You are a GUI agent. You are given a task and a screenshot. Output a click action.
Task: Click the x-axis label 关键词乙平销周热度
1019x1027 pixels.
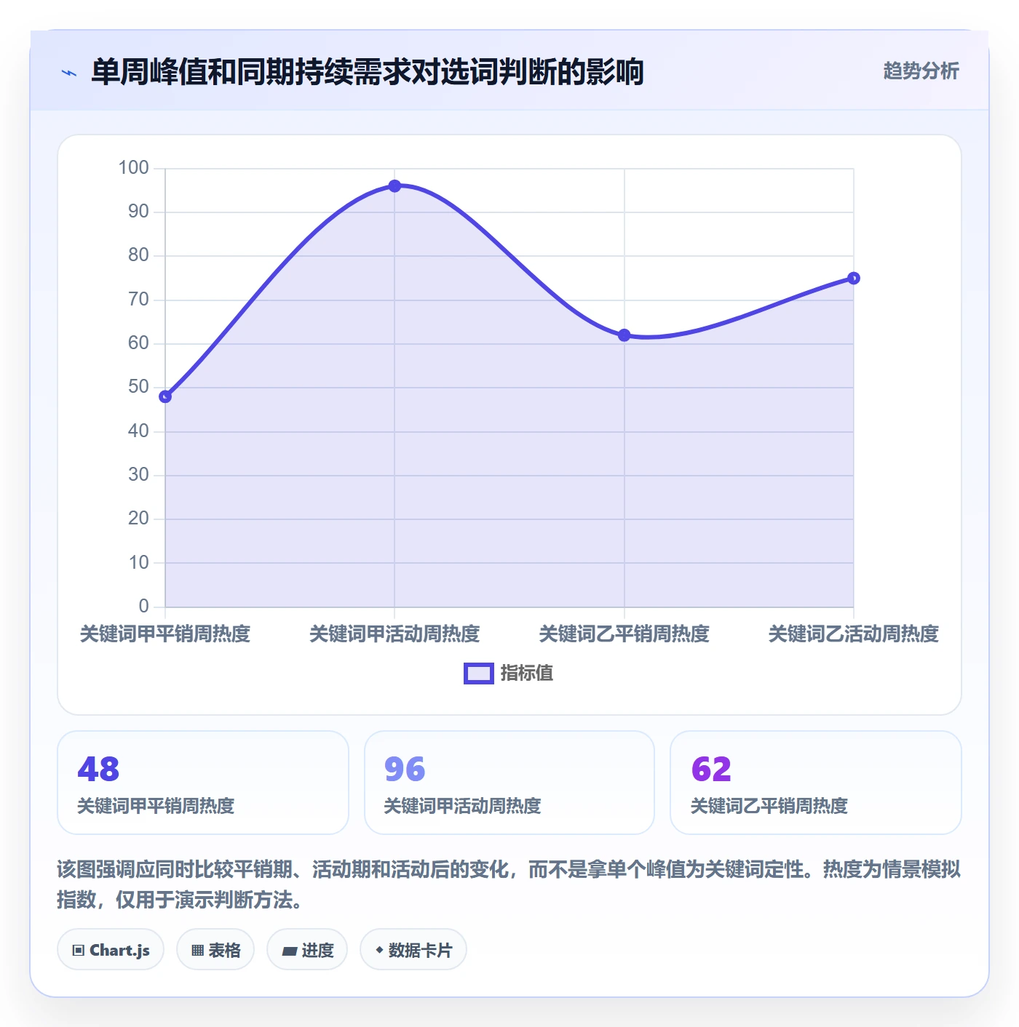coord(624,634)
